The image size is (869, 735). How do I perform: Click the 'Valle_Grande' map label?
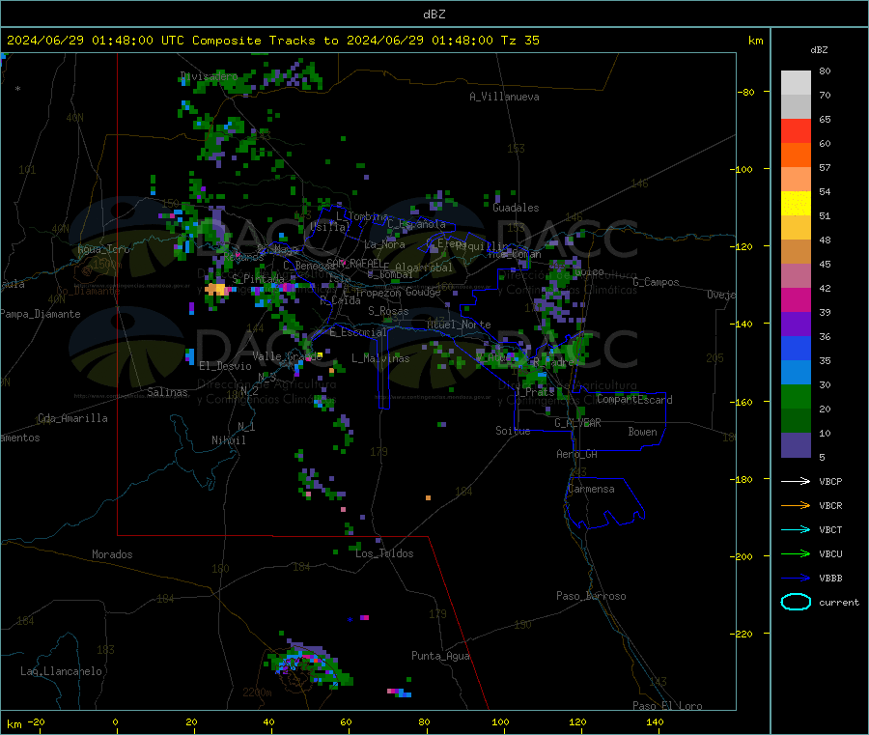click(x=287, y=356)
